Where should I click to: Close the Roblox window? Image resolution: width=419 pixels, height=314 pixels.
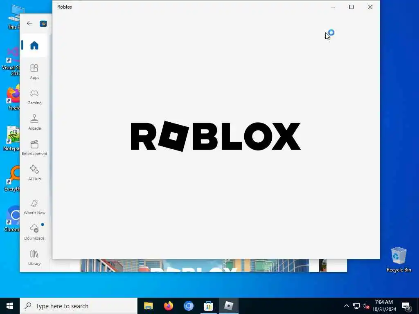[x=370, y=7]
